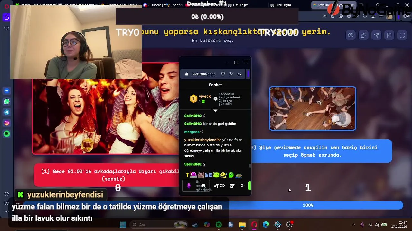Image resolution: width=412 pixels, height=231 pixels.
Task: Choose option (1) Gece 01:00'de red card
Action: tap(107, 175)
